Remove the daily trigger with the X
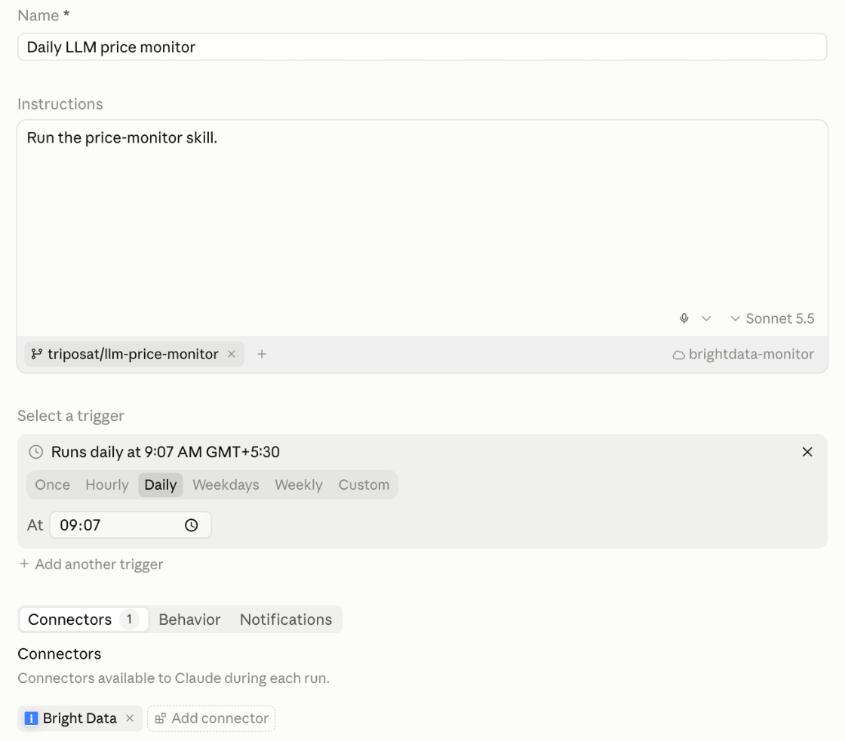845x741 pixels. (x=807, y=452)
